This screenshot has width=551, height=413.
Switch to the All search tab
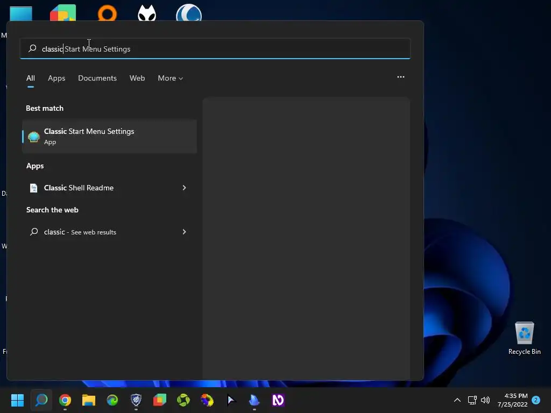31,79
